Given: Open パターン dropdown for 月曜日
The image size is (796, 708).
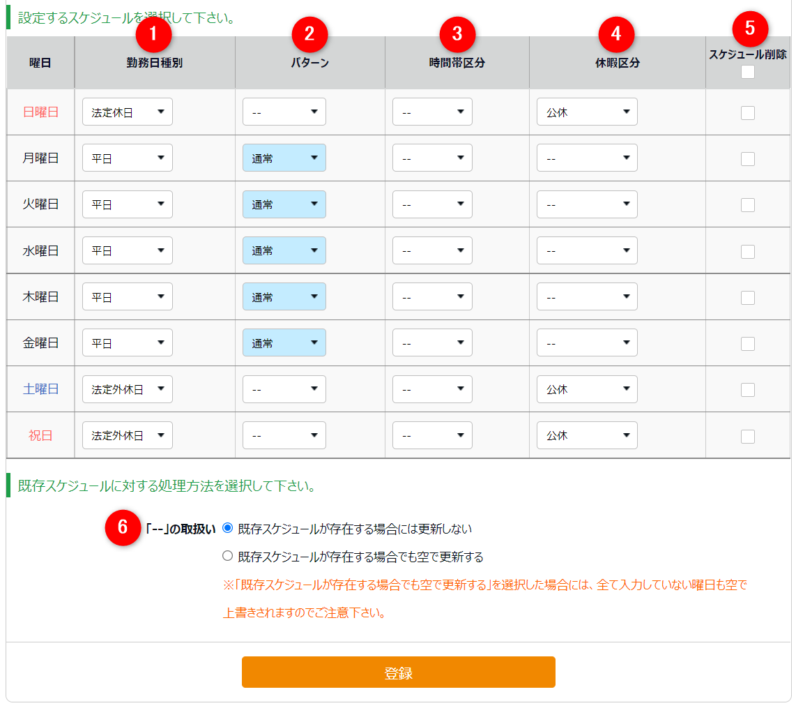Looking at the screenshot, I should tap(284, 158).
